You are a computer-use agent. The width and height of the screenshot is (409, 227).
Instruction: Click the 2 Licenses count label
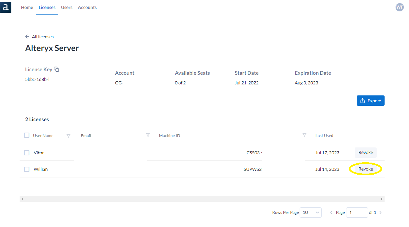37,120
